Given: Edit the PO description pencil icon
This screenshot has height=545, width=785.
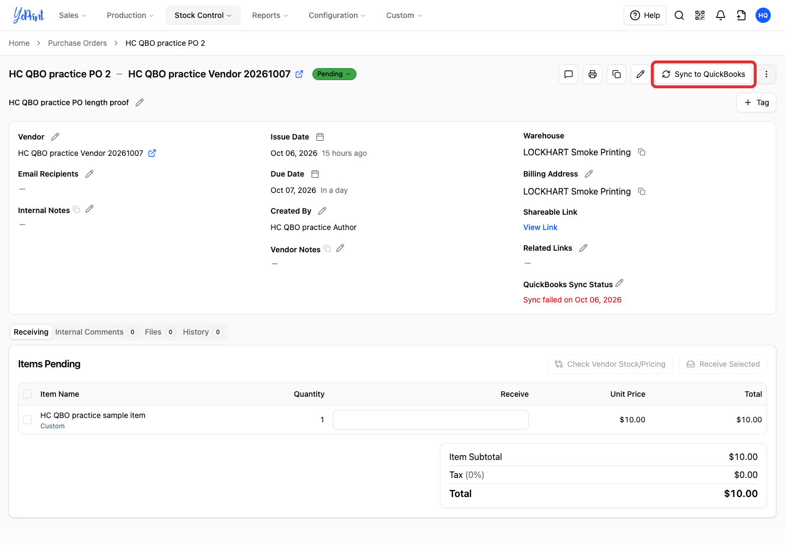Looking at the screenshot, I should [140, 102].
